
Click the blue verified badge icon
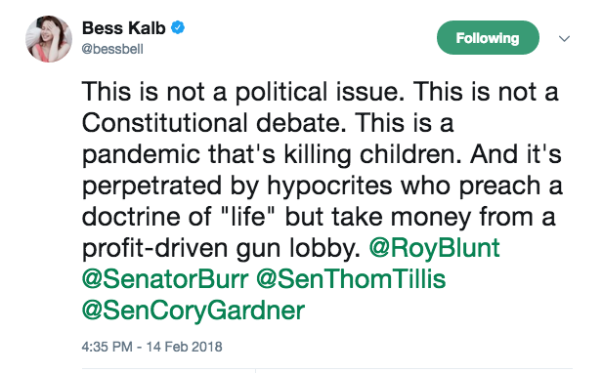click(x=178, y=27)
